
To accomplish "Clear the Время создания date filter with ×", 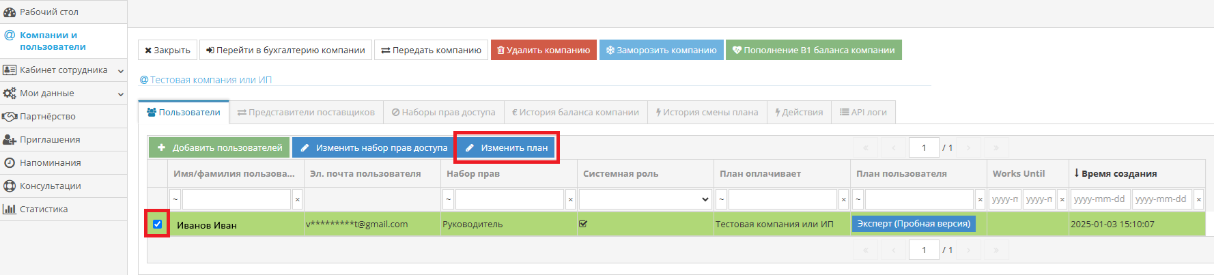I will tap(1198, 199).
